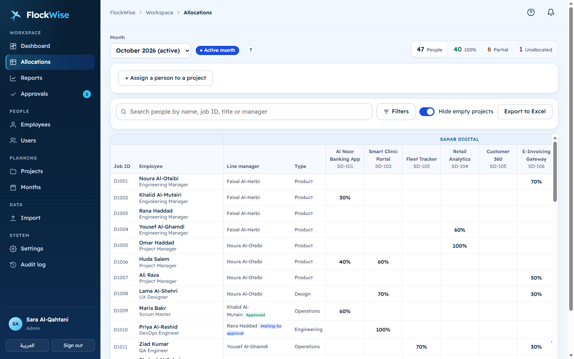Click the Projects folder icon
The height and width of the screenshot is (359, 574).
[x=13, y=172]
